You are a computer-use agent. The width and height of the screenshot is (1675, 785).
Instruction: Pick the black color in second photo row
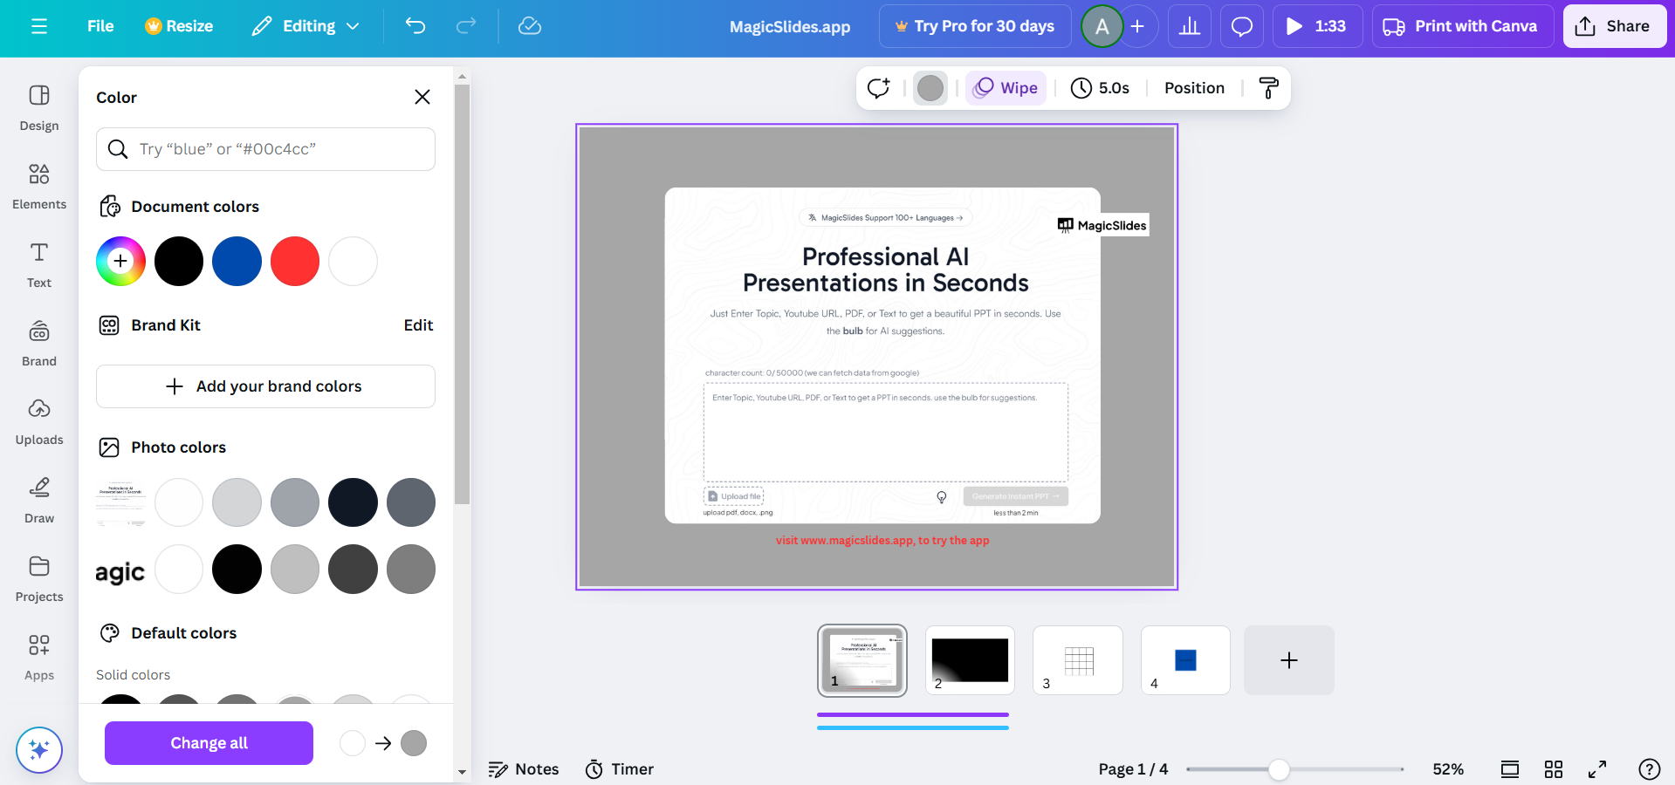click(237, 570)
